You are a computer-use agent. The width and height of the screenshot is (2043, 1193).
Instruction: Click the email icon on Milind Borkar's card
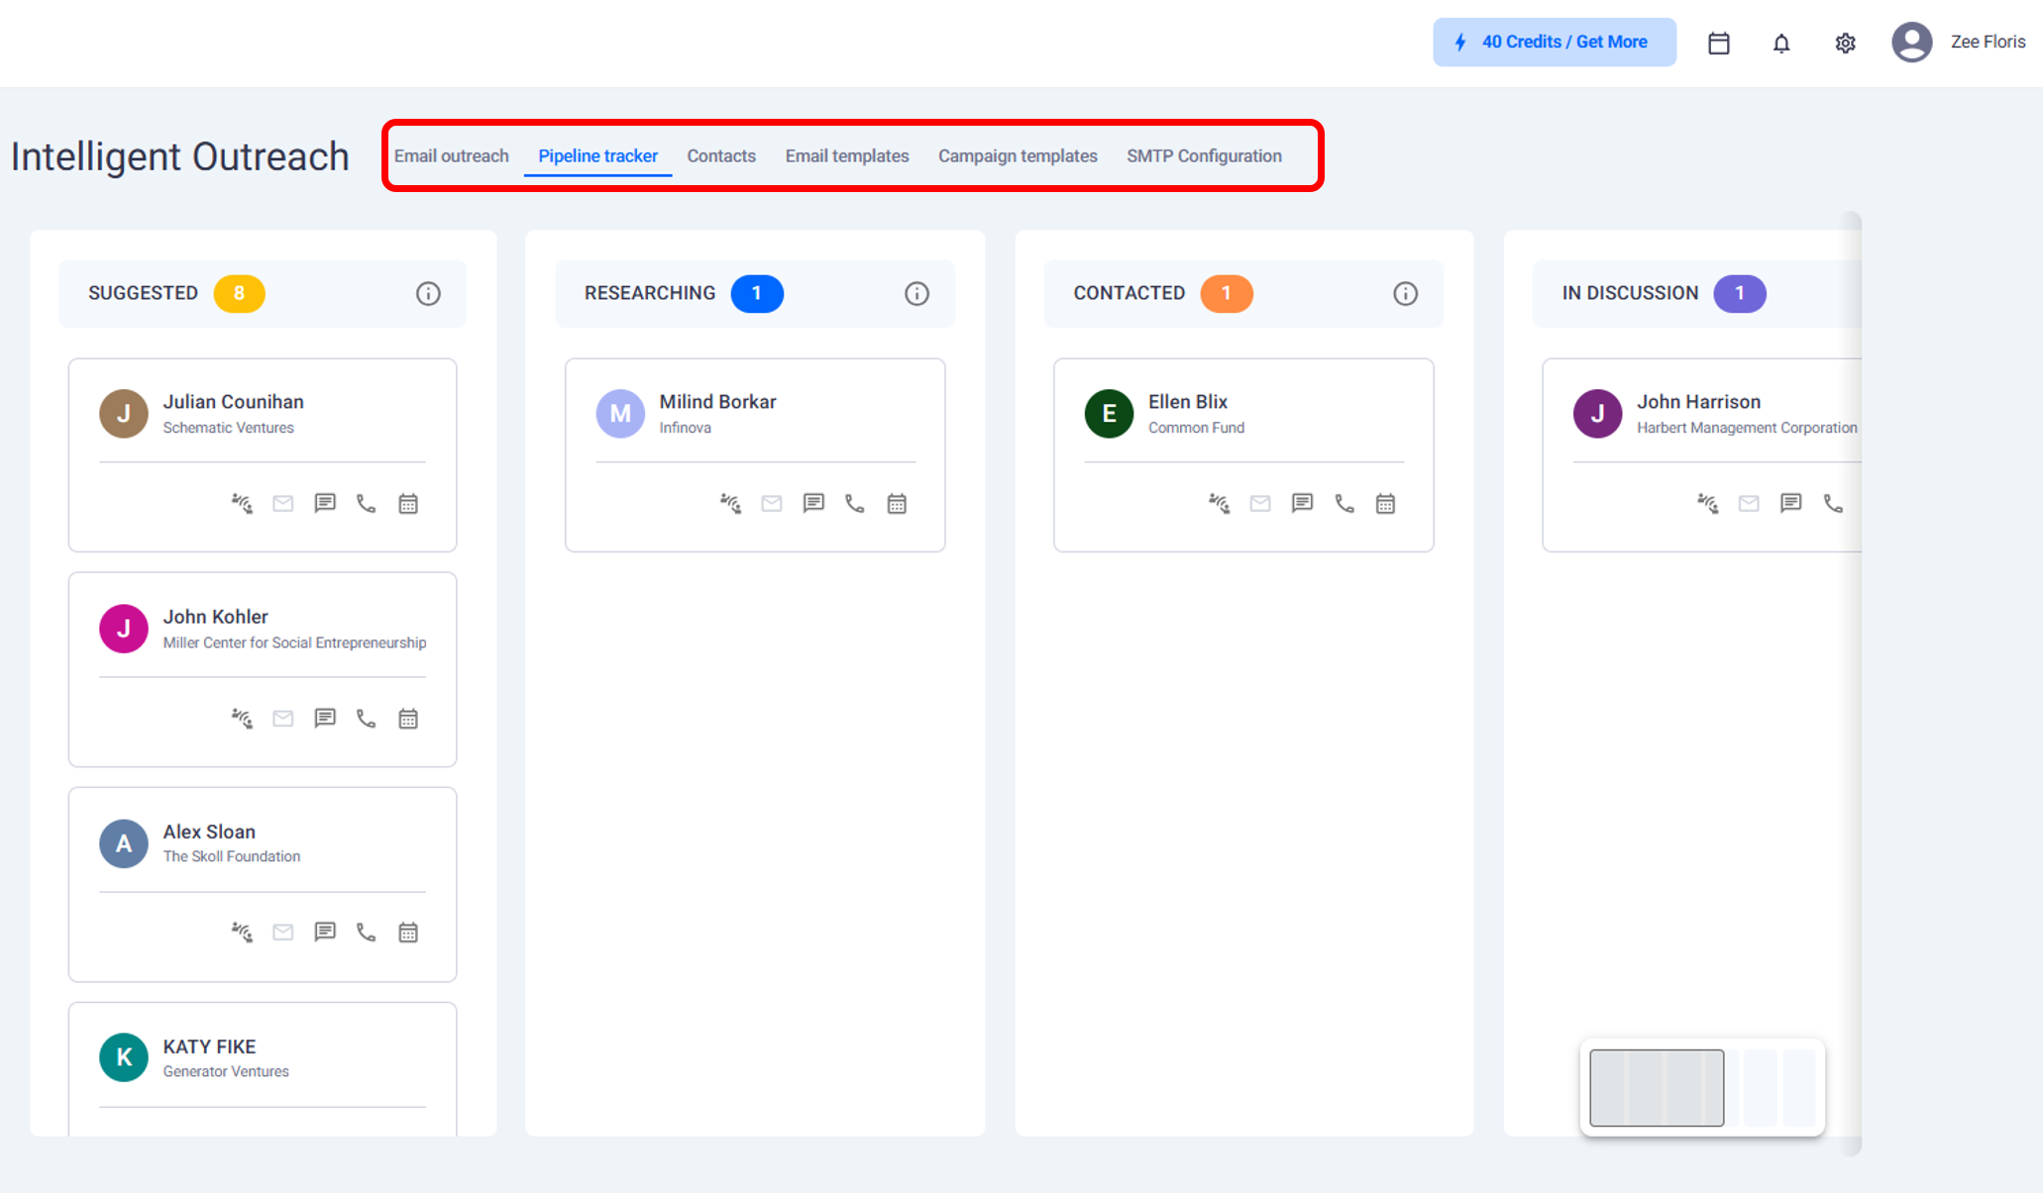coord(772,504)
